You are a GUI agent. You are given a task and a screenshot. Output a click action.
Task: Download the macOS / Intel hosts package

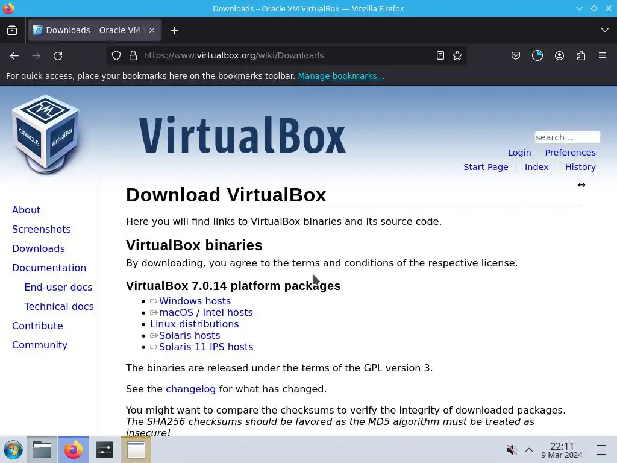click(x=206, y=313)
